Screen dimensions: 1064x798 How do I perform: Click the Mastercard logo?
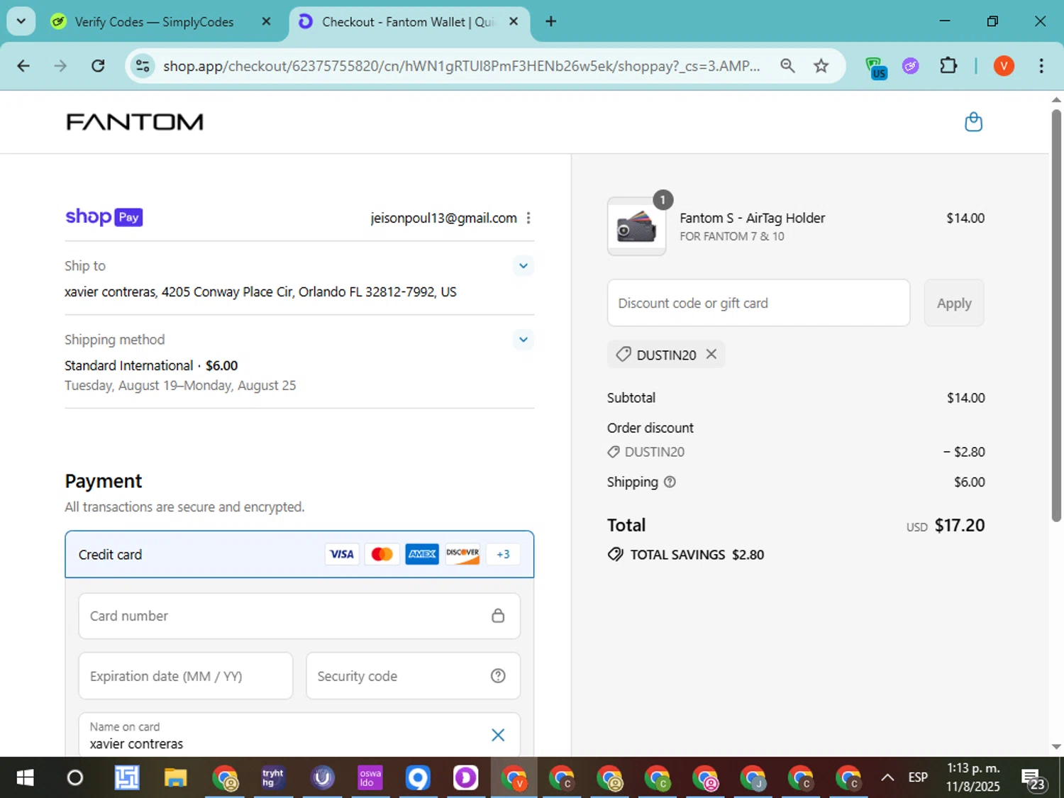click(x=382, y=554)
